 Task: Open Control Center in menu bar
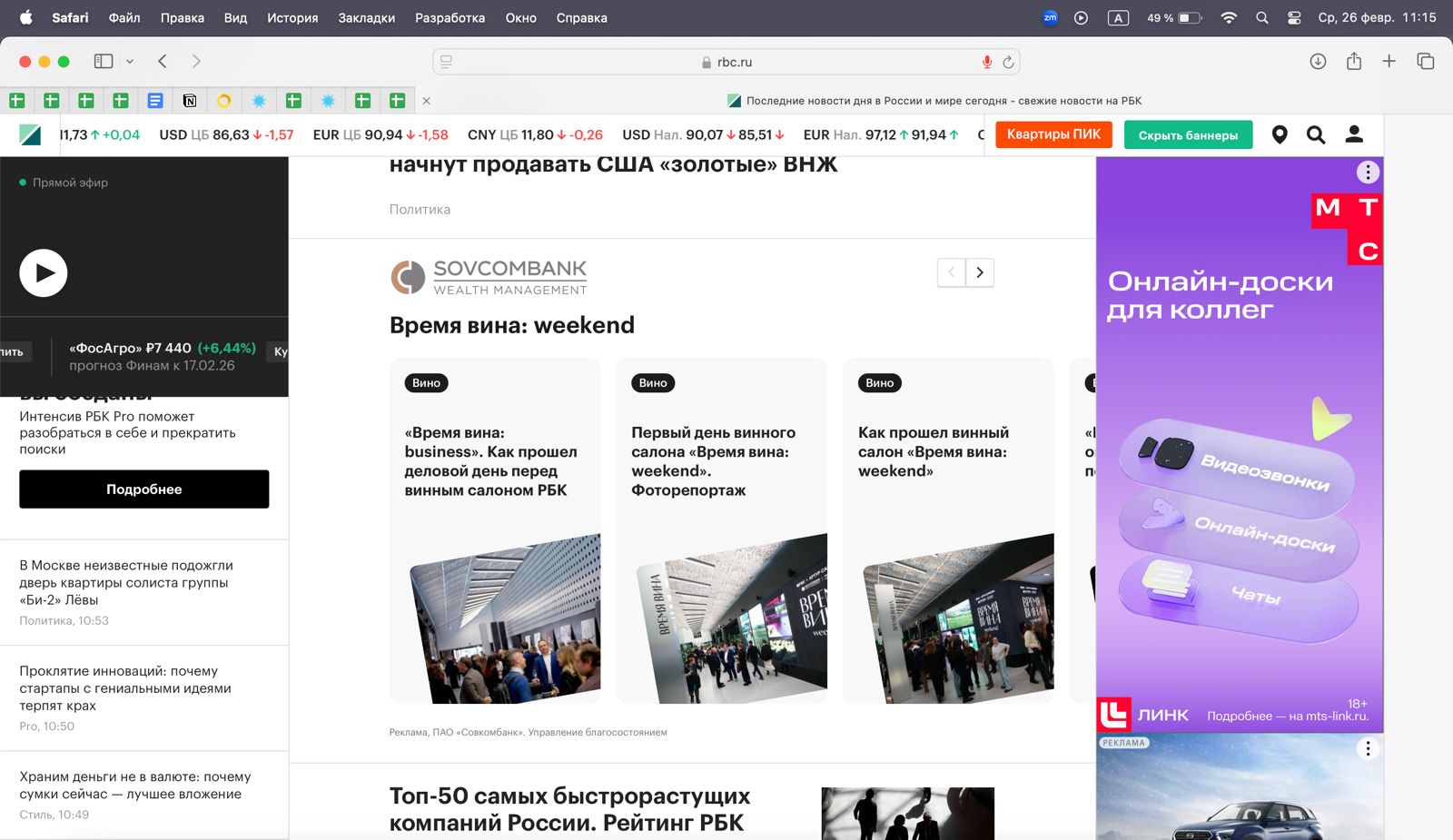tap(1294, 17)
